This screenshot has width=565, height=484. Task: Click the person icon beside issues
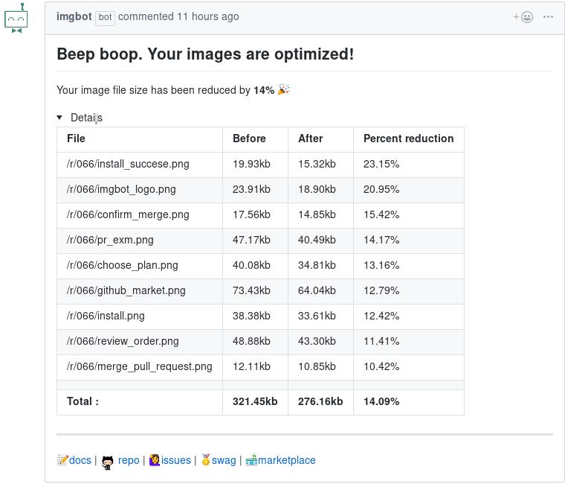[x=155, y=460]
